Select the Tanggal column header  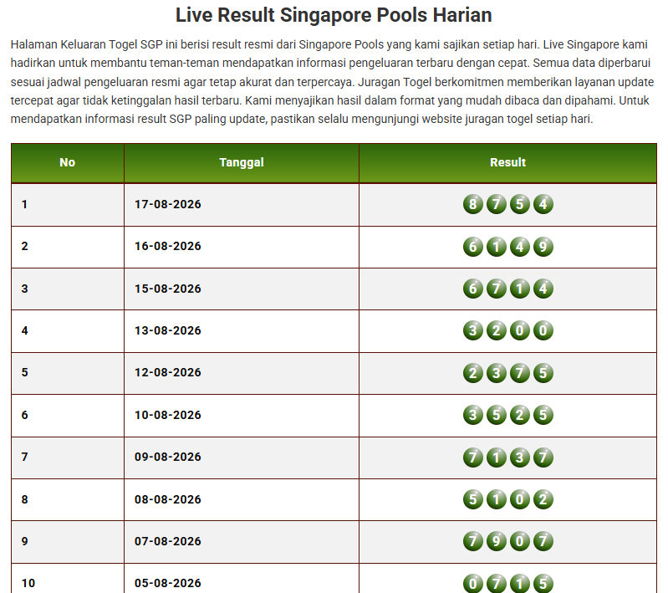tap(242, 162)
